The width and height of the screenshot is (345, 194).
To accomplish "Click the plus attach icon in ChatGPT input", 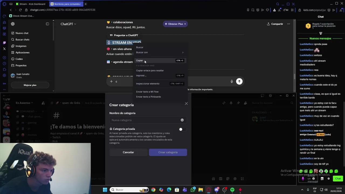I will (x=111, y=81).
